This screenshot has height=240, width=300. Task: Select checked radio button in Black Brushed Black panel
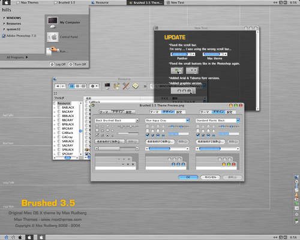point(107,136)
